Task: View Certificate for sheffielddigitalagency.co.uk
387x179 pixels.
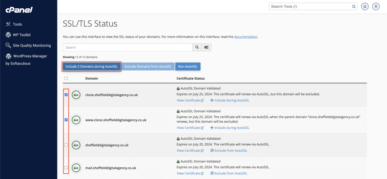Action: (190, 150)
